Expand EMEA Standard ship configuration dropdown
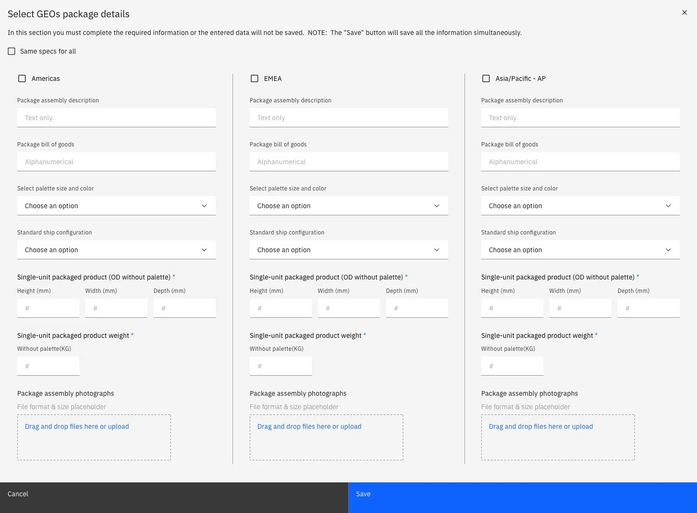 pyautogui.click(x=349, y=250)
